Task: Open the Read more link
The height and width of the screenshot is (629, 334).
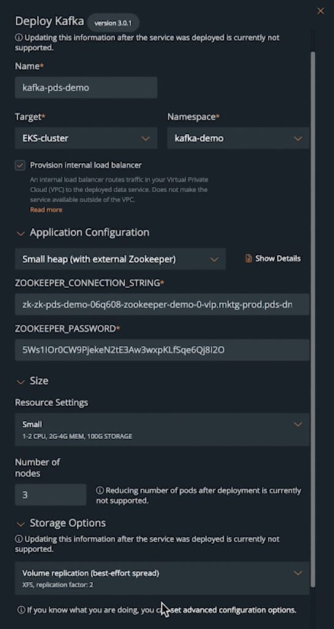Action: point(46,210)
